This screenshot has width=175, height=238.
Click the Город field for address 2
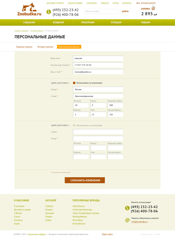click(98, 132)
